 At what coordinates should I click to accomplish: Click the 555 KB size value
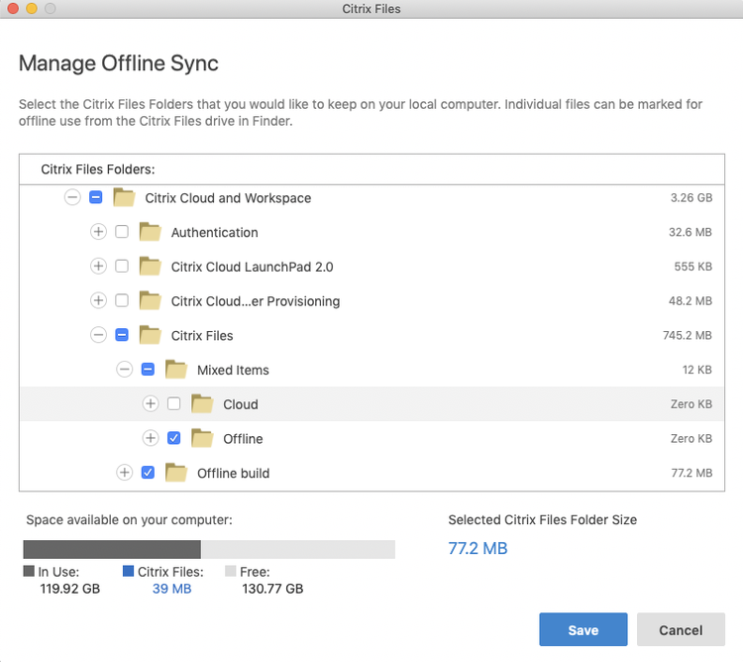coord(693,267)
